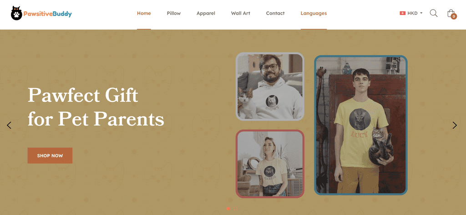Viewport: 466px width, 215px height.
Task: Select the first carousel dot indicator
Action: pos(228,209)
